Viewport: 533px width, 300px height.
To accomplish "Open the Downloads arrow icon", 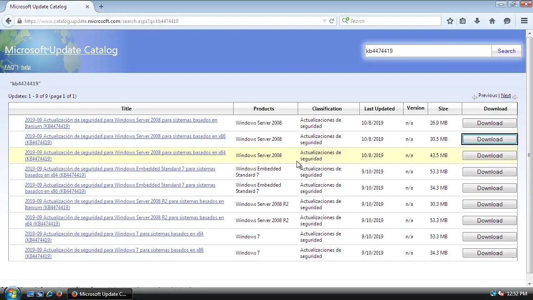I will 477,21.
